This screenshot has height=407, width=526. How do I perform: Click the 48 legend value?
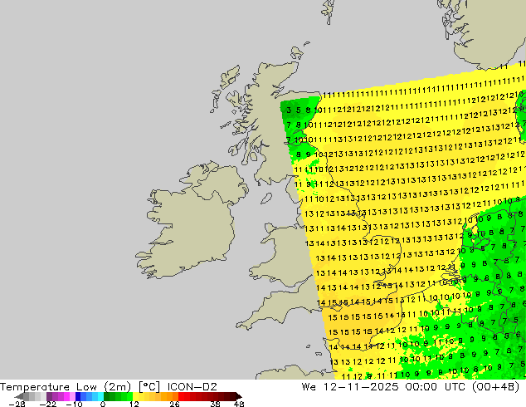pyautogui.click(x=239, y=404)
